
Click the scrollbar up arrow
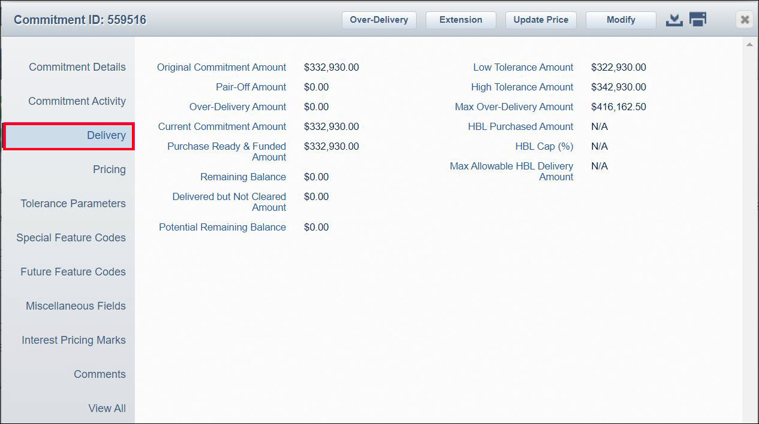click(749, 44)
